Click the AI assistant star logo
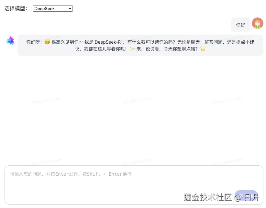The width and height of the screenshot is (266, 208). pos(10,40)
